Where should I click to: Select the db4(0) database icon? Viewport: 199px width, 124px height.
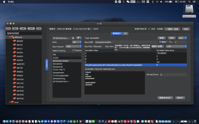coord(15,56)
